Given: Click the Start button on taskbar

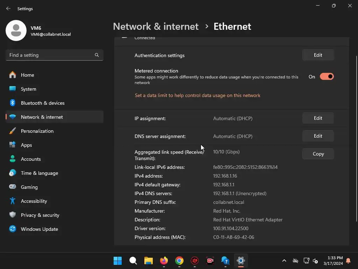Looking at the screenshot, I should pos(118,261).
